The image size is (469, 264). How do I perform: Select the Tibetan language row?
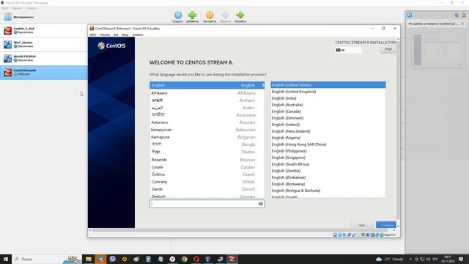coord(207,152)
